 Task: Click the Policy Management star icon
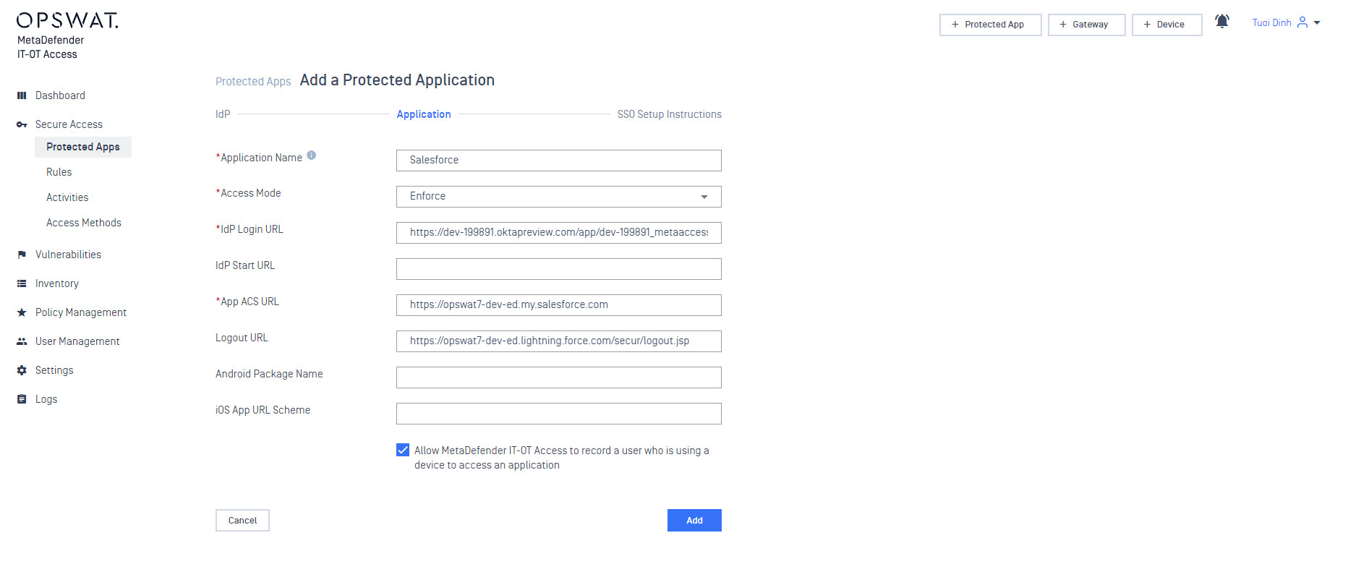pos(22,312)
